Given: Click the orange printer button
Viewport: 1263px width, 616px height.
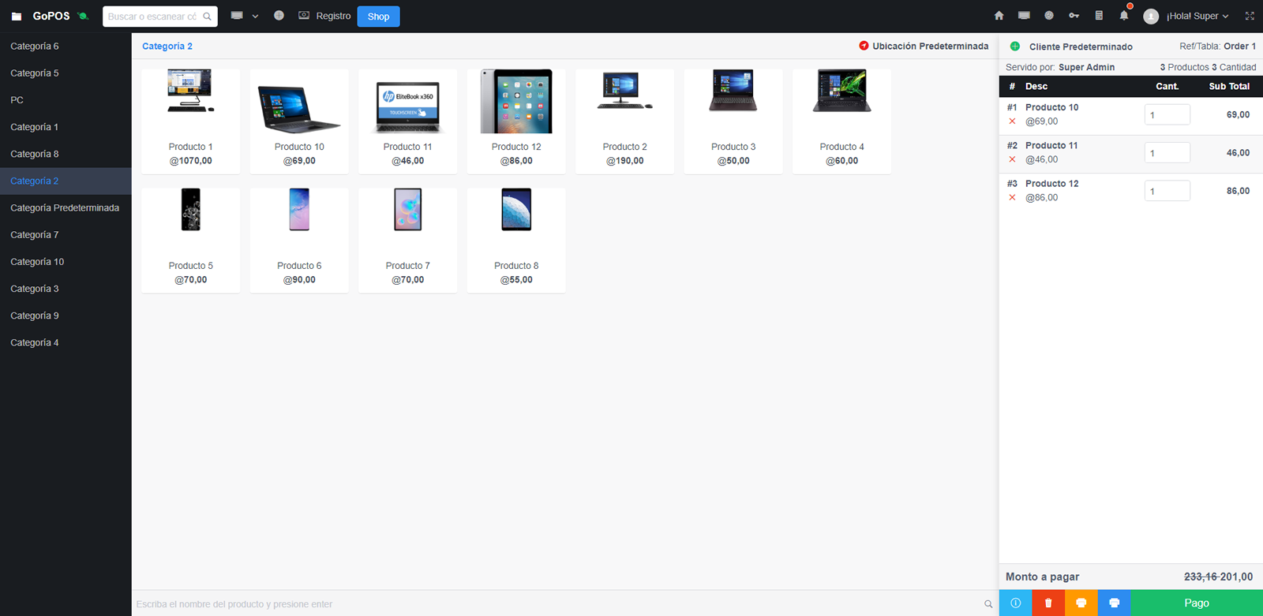Looking at the screenshot, I should point(1081,603).
